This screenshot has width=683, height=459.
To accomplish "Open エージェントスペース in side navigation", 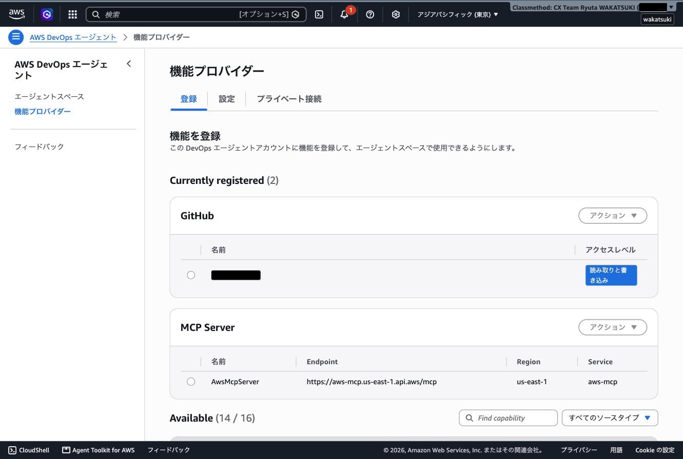I will [49, 96].
